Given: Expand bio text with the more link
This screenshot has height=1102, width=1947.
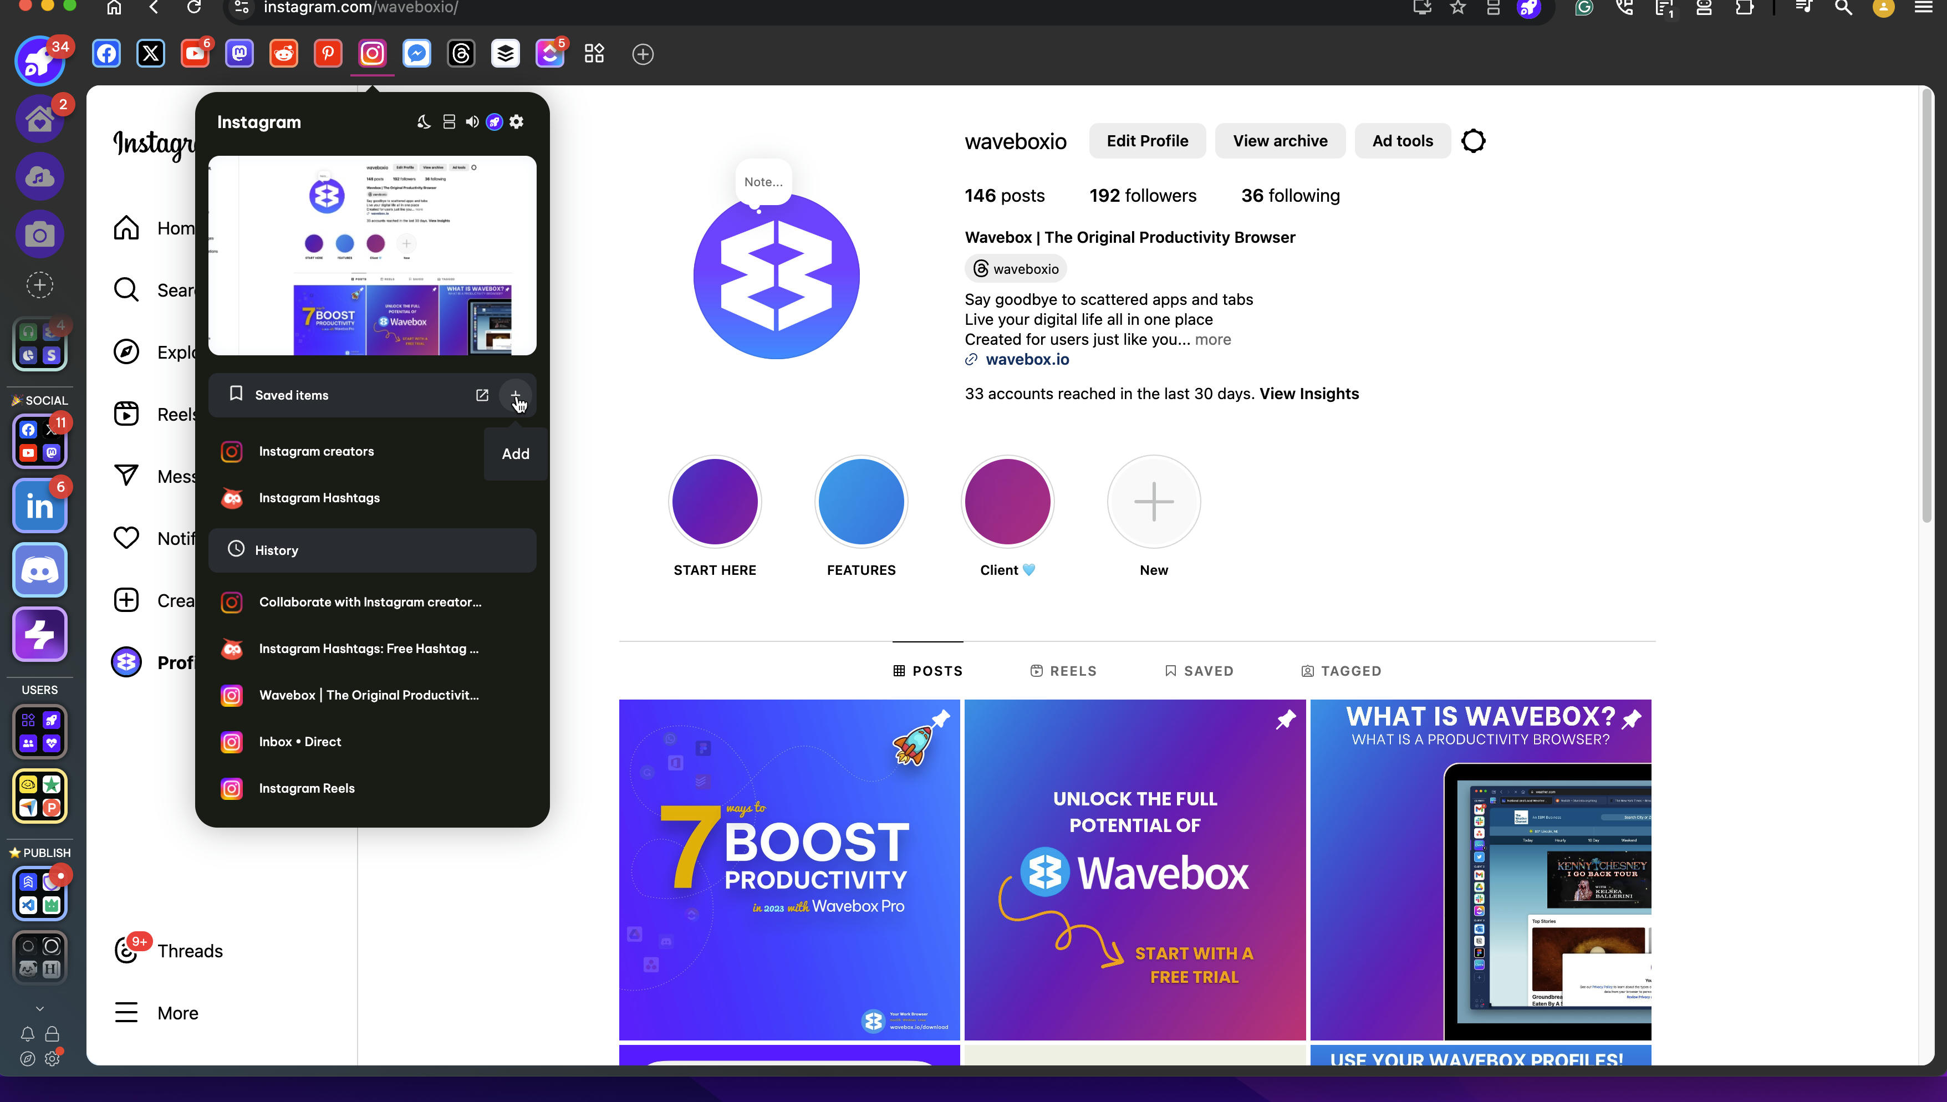Looking at the screenshot, I should (x=1213, y=339).
